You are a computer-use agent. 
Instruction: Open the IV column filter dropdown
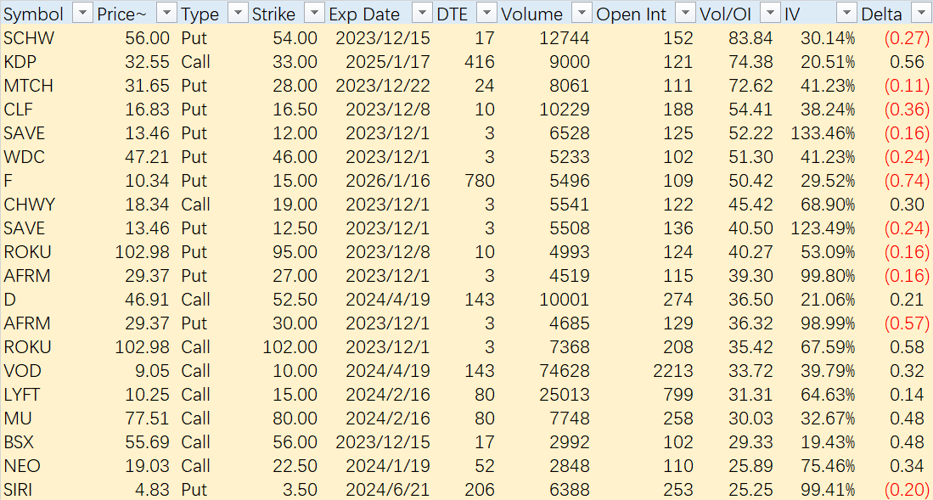(846, 13)
